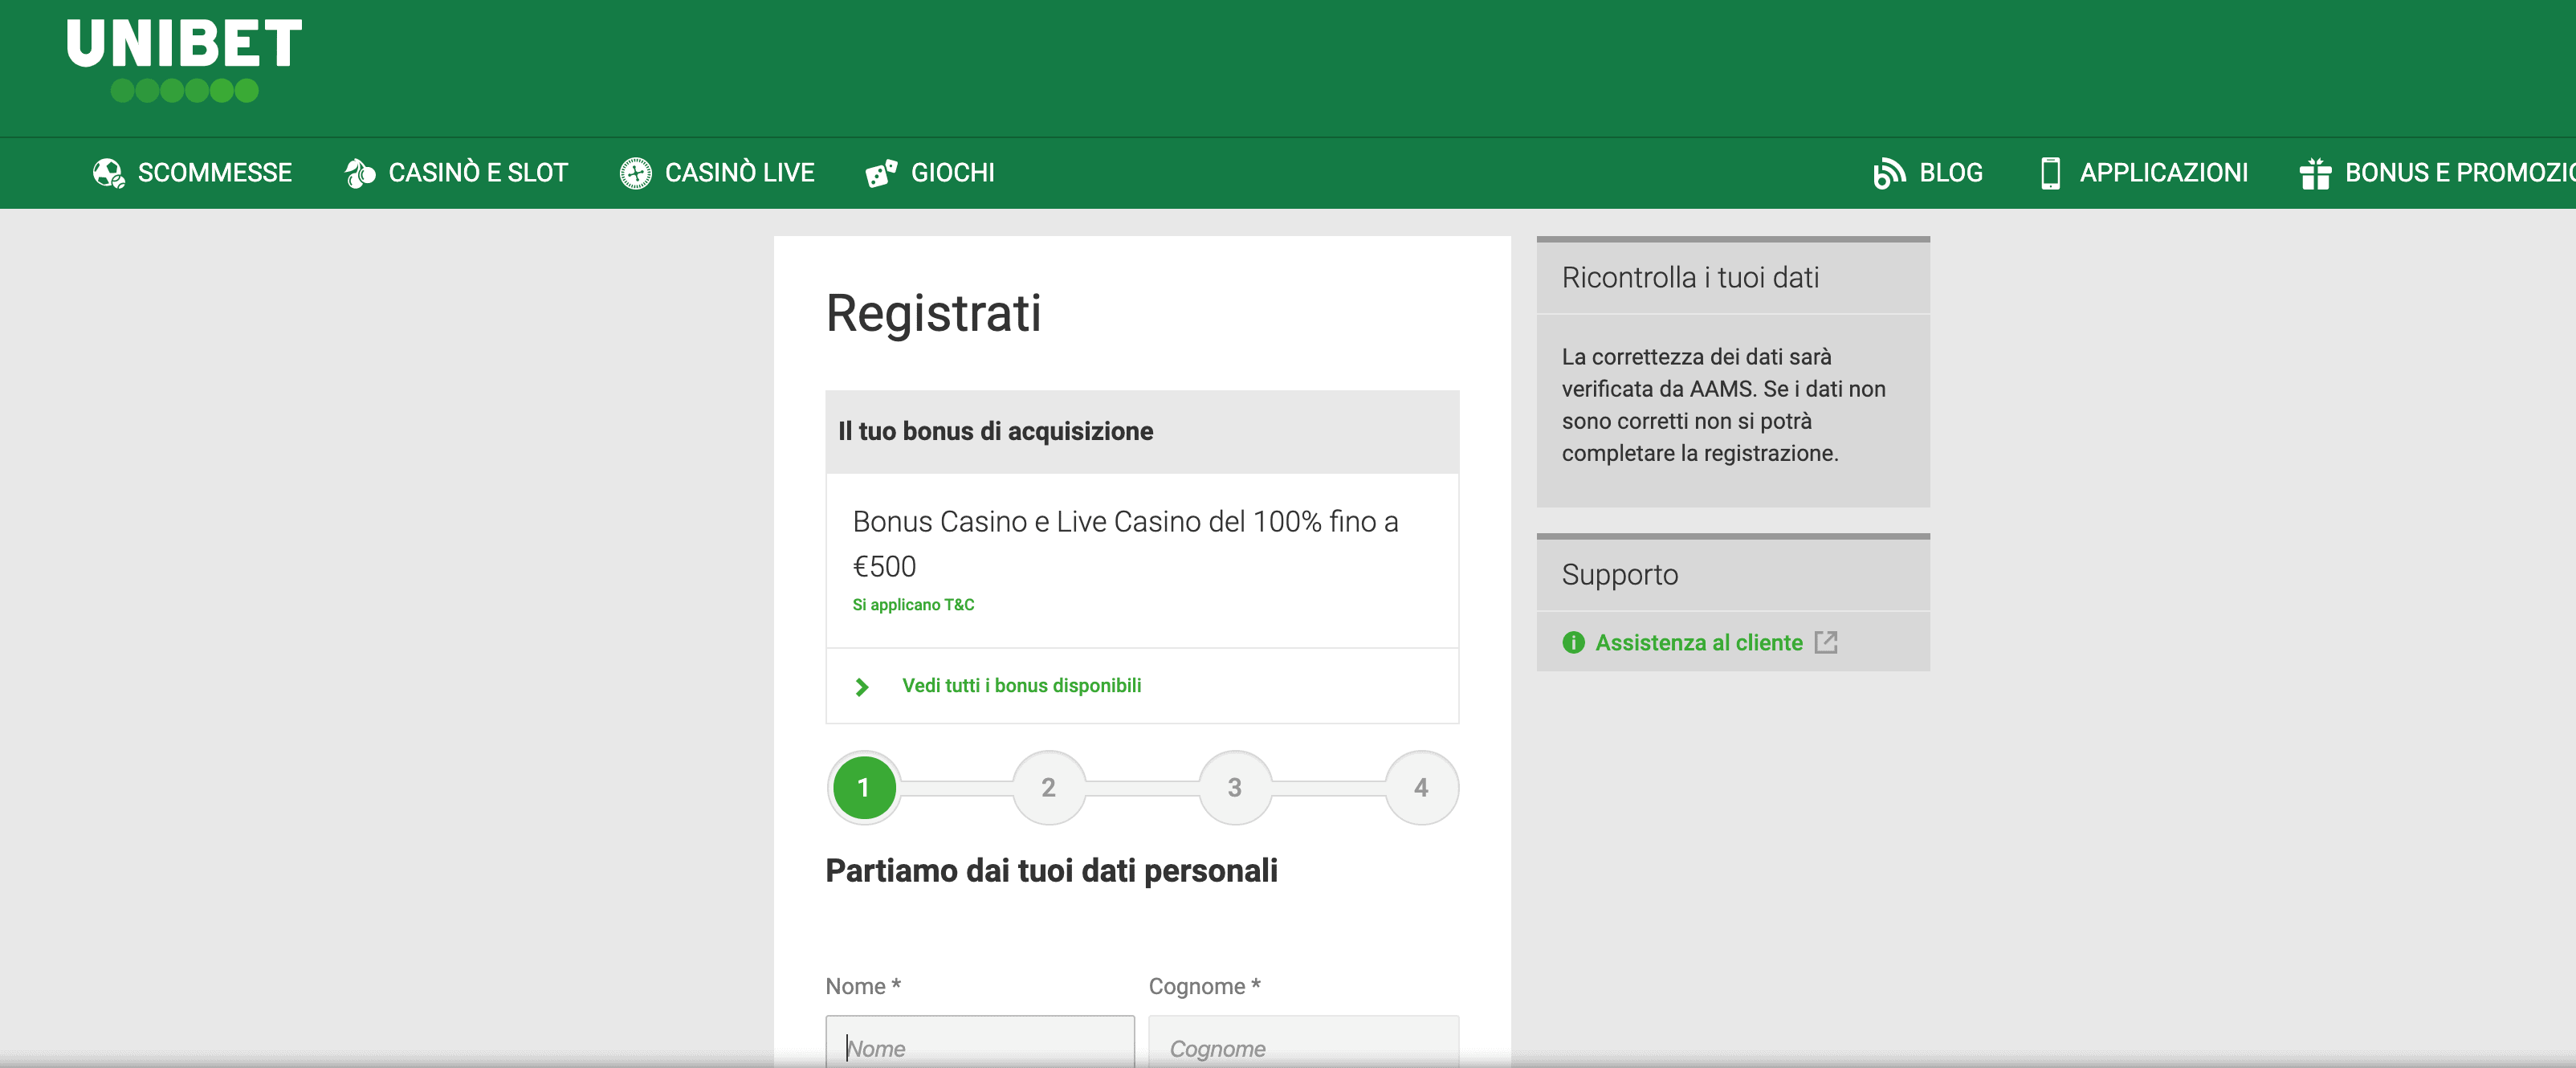This screenshot has height=1068, width=2576.
Task: Click the 'Nome *' field label
Action: click(x=863, y=986)
